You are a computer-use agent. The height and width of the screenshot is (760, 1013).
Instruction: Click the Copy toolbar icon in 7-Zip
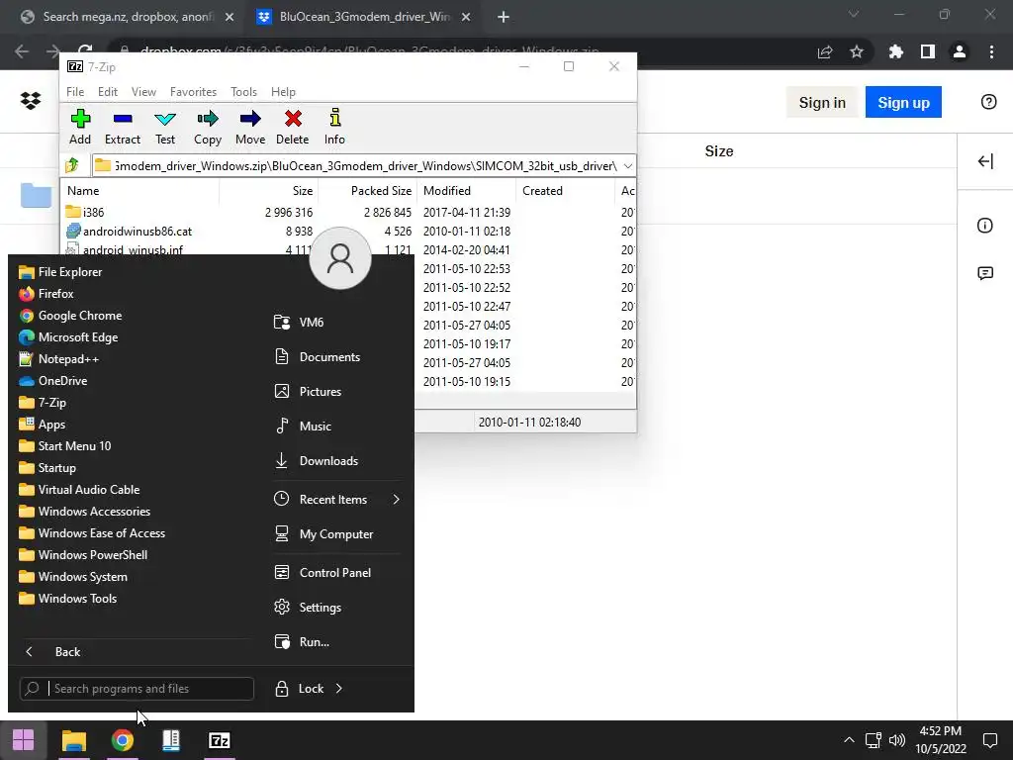[x=208, y=128]
